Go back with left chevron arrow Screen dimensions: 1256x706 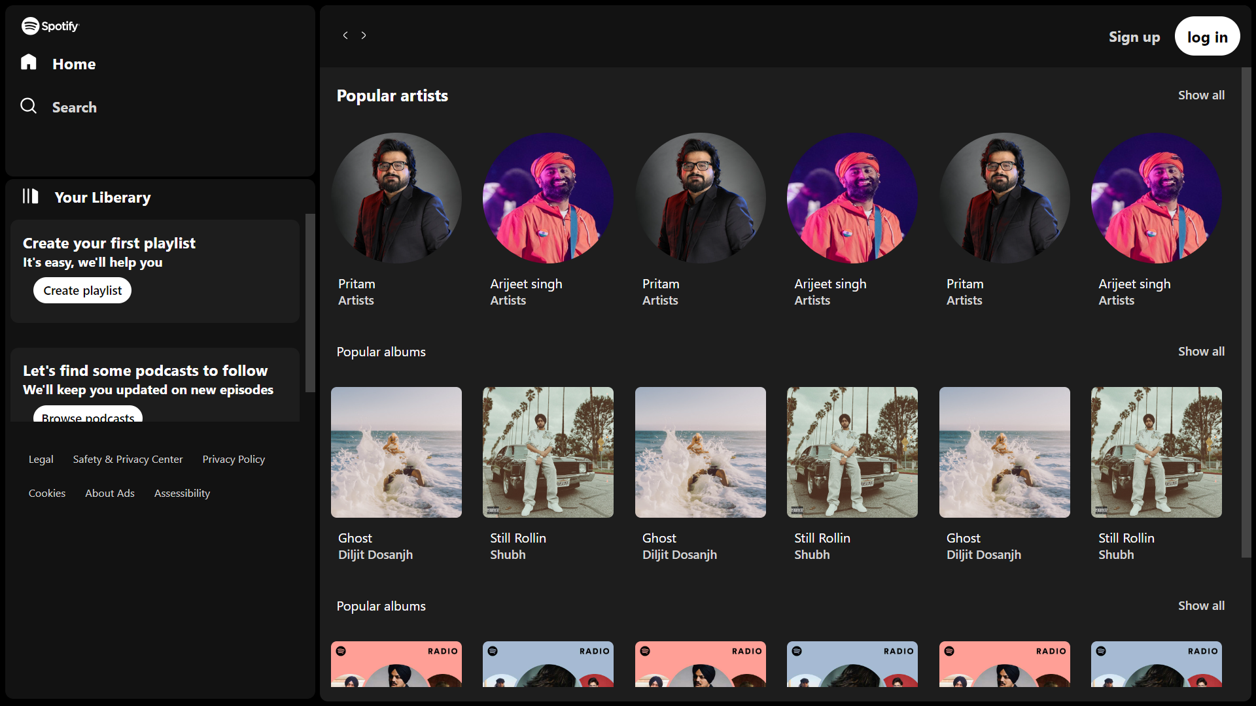pos(345,35)
